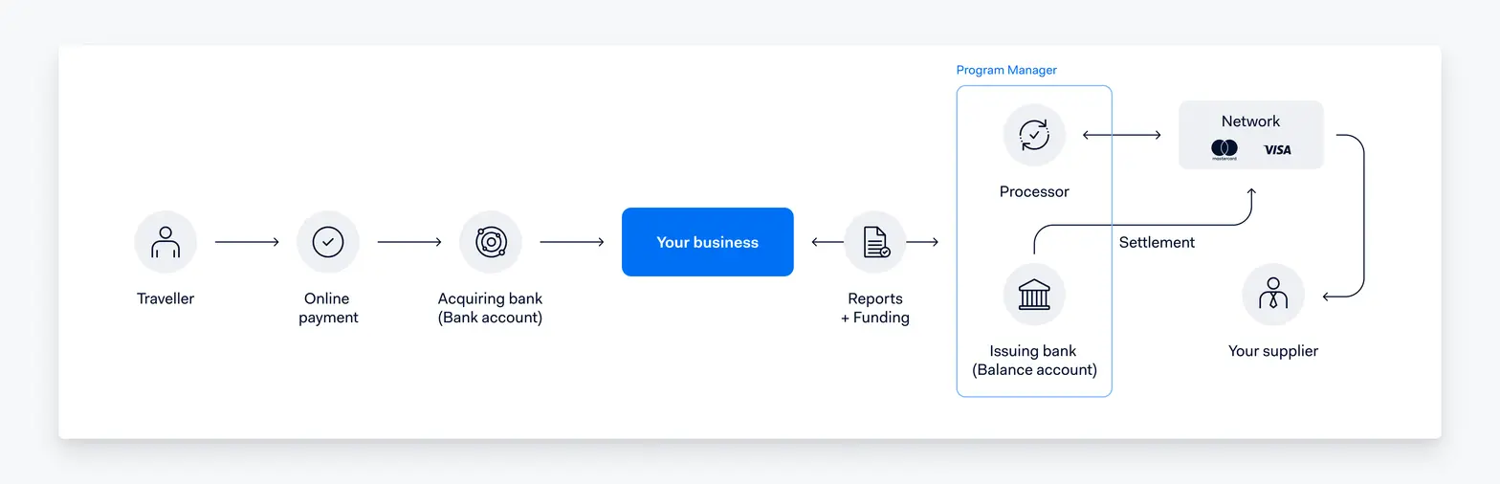Image resolution: width=1500 pixels, height=484 pixels.
Task: Click the Mastercard logo
Action: point(1224,149)
